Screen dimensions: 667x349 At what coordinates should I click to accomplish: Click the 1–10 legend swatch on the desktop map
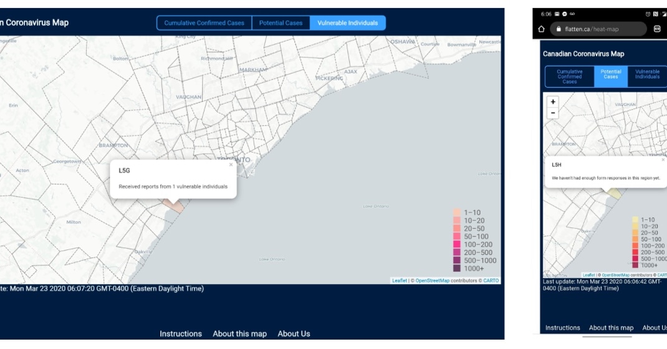click(x=457, y=213)
